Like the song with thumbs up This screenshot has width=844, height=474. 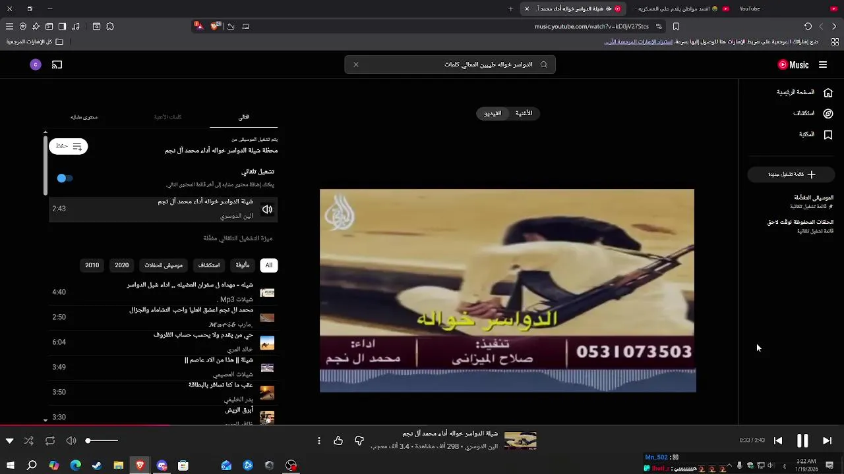tap(338, 440)
